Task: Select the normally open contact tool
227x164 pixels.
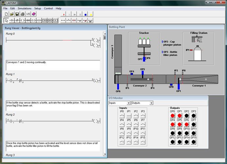Action: (x=12, y=20)
